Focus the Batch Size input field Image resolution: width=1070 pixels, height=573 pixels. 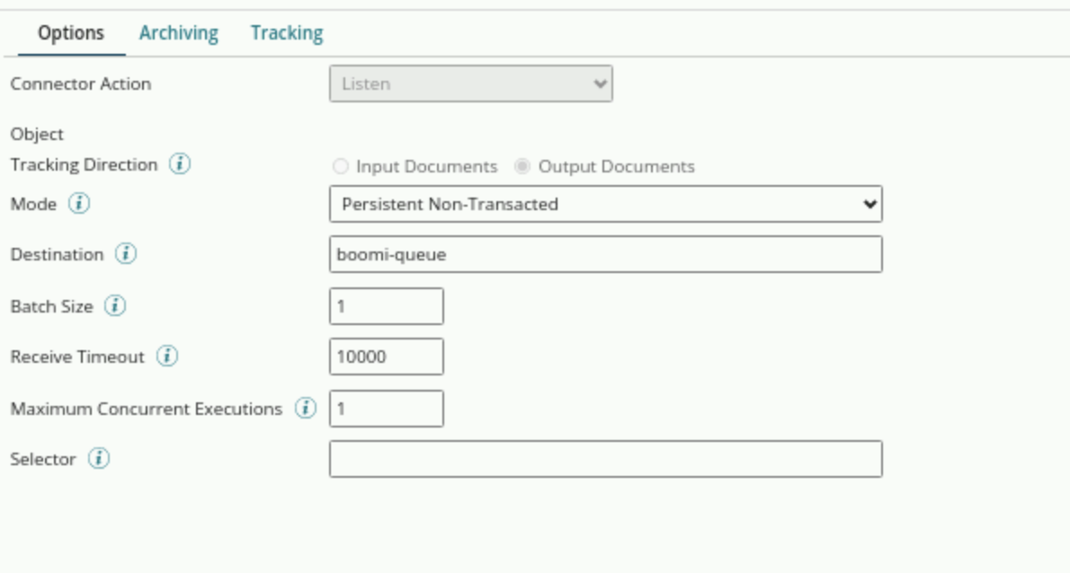click(386, 306)
